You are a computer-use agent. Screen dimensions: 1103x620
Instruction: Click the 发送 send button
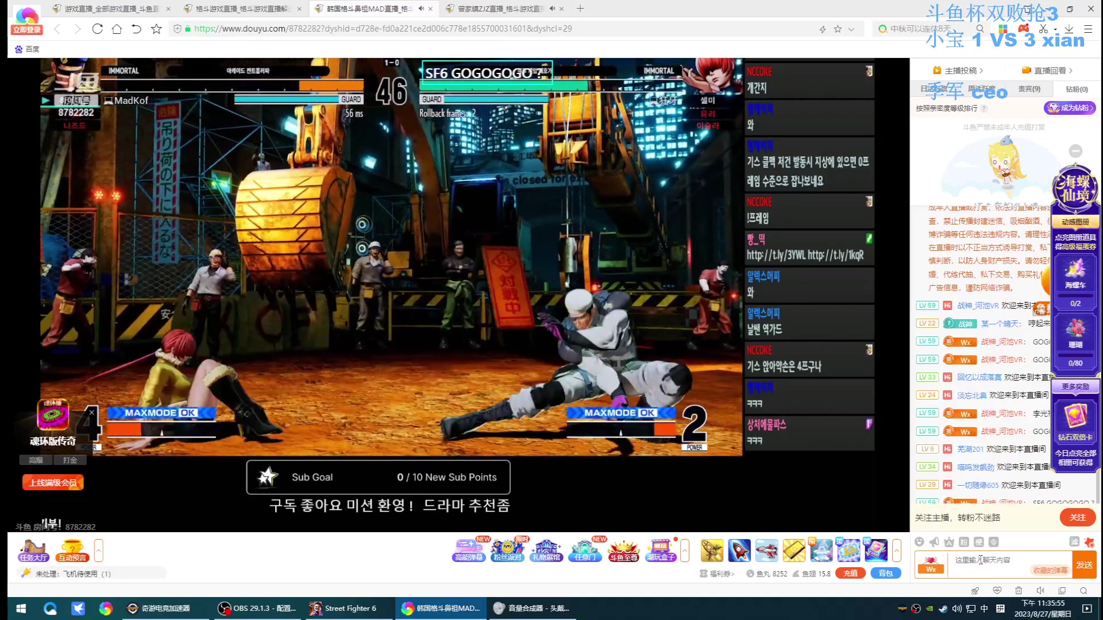pyautogui.click(x=1085, y=565)
